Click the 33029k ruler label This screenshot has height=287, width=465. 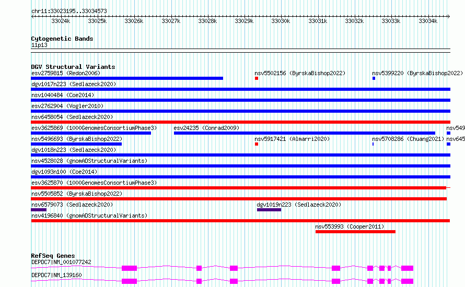(244, 21)
